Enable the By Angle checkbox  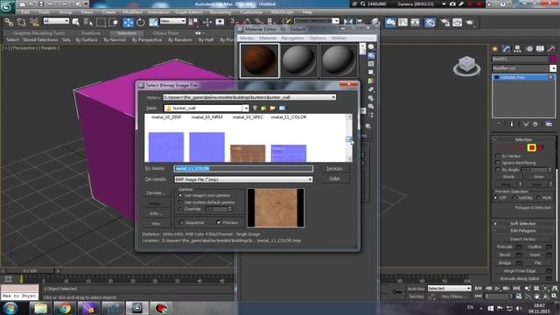498,170
